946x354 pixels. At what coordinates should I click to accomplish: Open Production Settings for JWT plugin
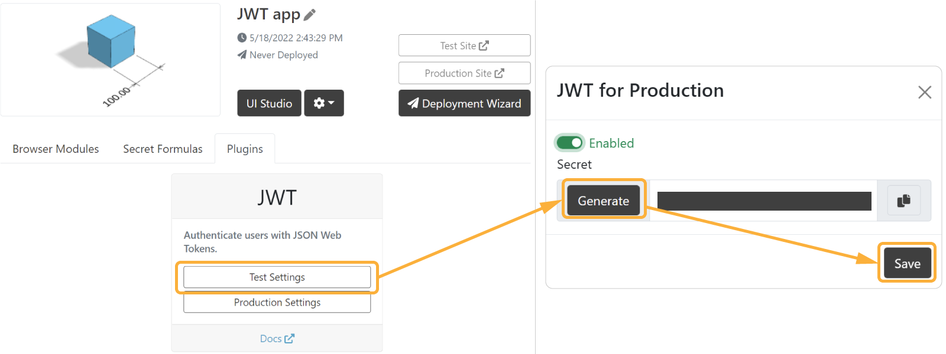(277, 302)
